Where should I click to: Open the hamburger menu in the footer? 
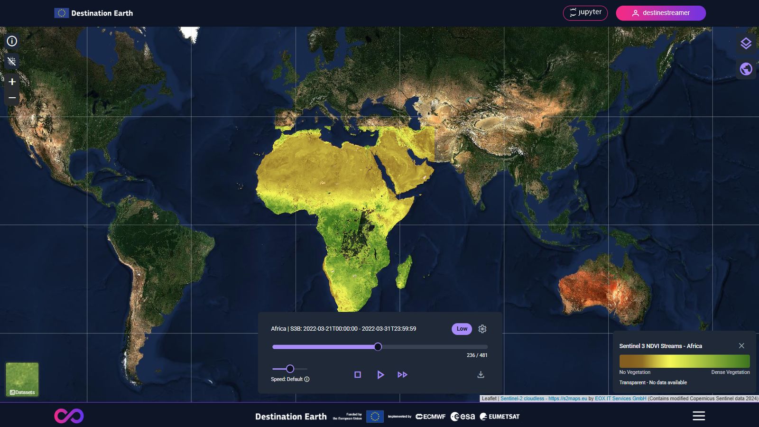pos(698,416)
